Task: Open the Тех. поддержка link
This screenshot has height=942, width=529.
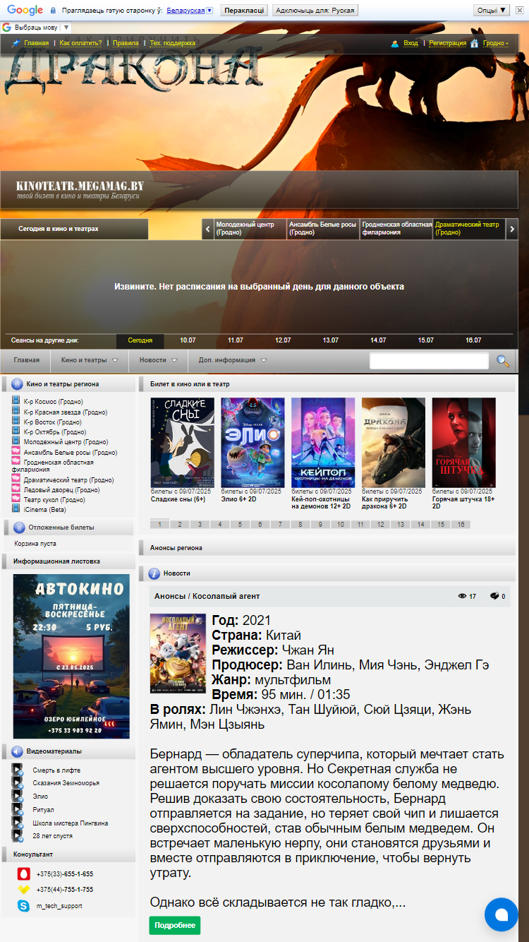Action: (172, 43)
